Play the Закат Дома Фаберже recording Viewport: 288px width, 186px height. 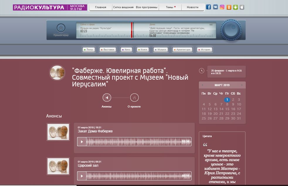click(x=82, y=142)
